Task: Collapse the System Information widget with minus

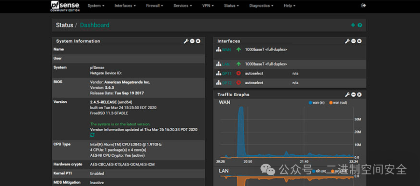Action: [192, 41]
